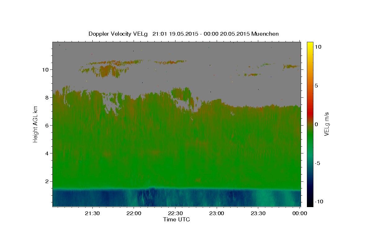The image size is (372, 248).
Task: Click the 'VELg m/s' colorbar label
Action: coord(326,123)
